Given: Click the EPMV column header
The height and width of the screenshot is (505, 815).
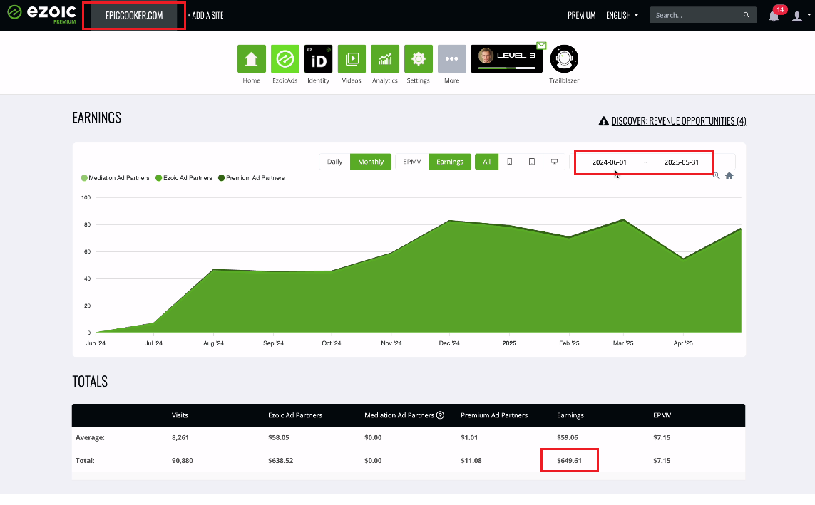Looking at the screenshot, I should tap(662, 415).
